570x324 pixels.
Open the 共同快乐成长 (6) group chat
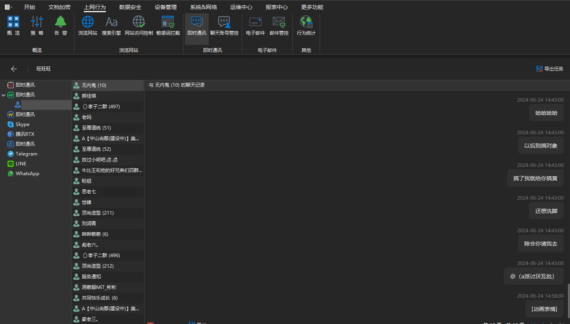108,298
